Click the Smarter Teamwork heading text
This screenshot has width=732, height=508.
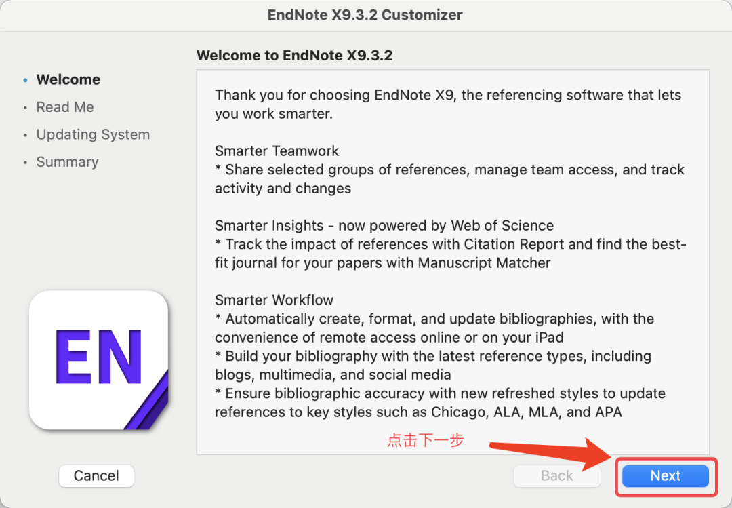pos(277,151)
